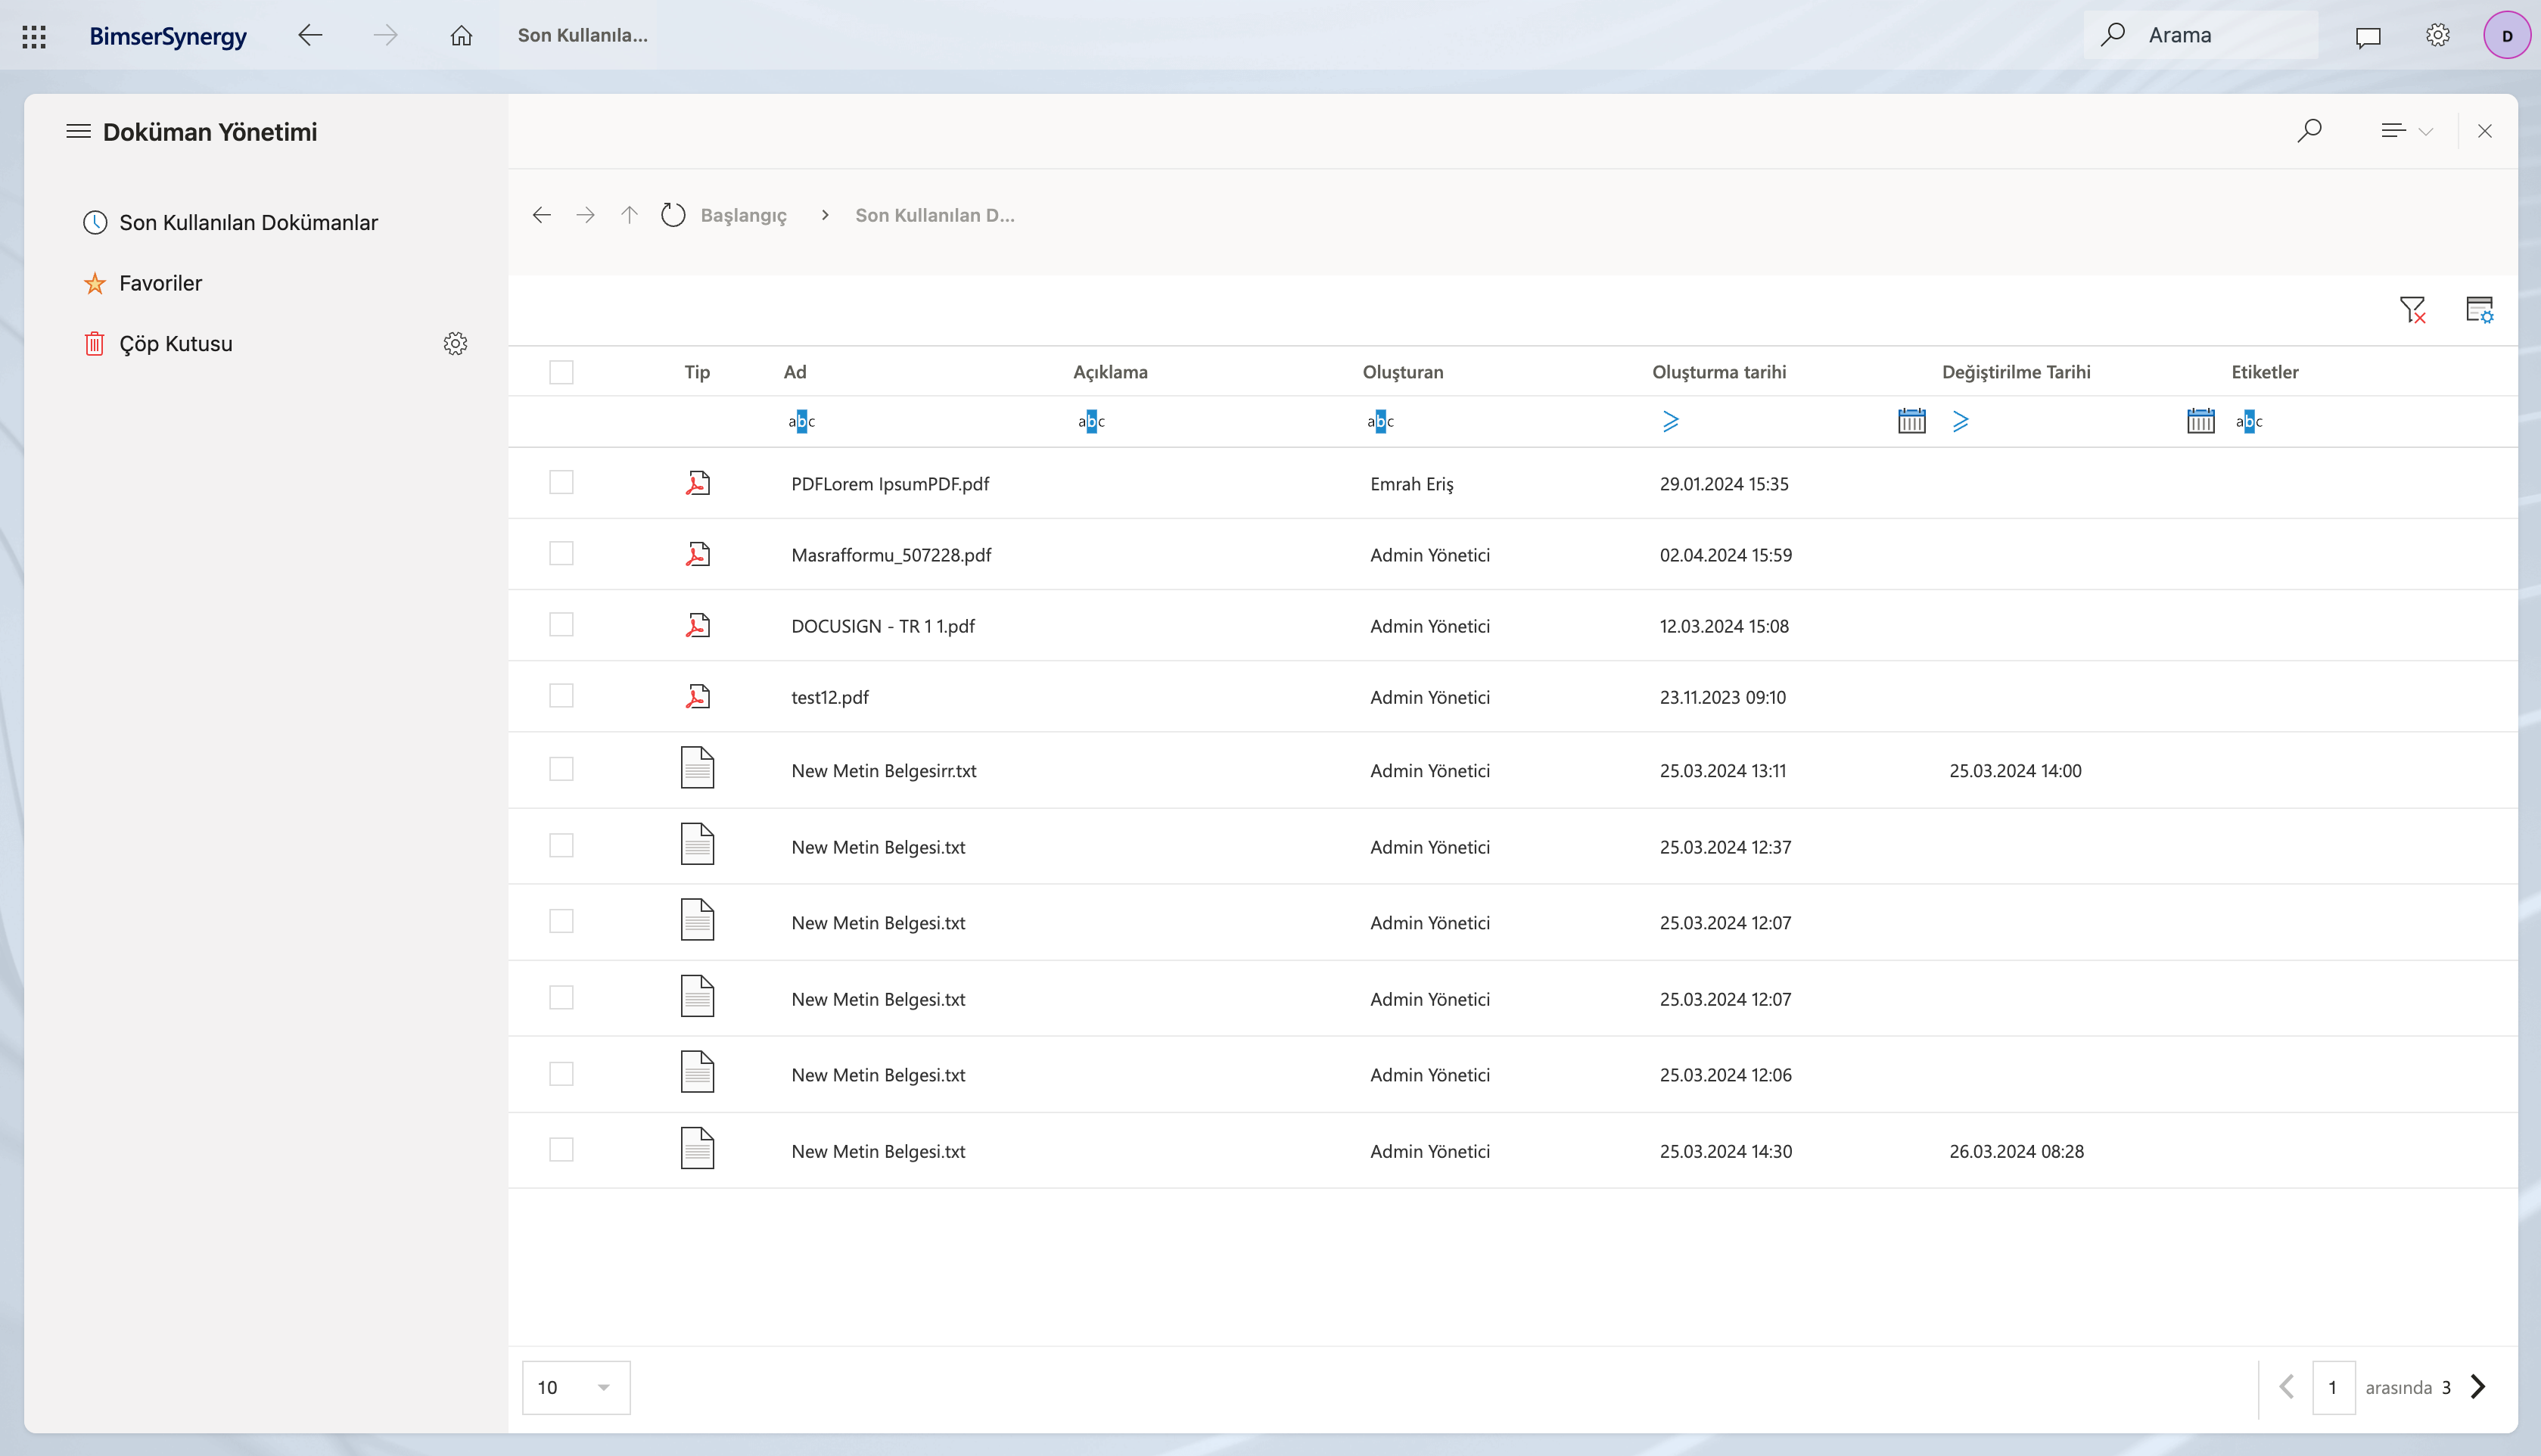Check the Masrafformu_507228.pdf row
Viewport: 2541px width, 1456px height.
click(561, 553)
